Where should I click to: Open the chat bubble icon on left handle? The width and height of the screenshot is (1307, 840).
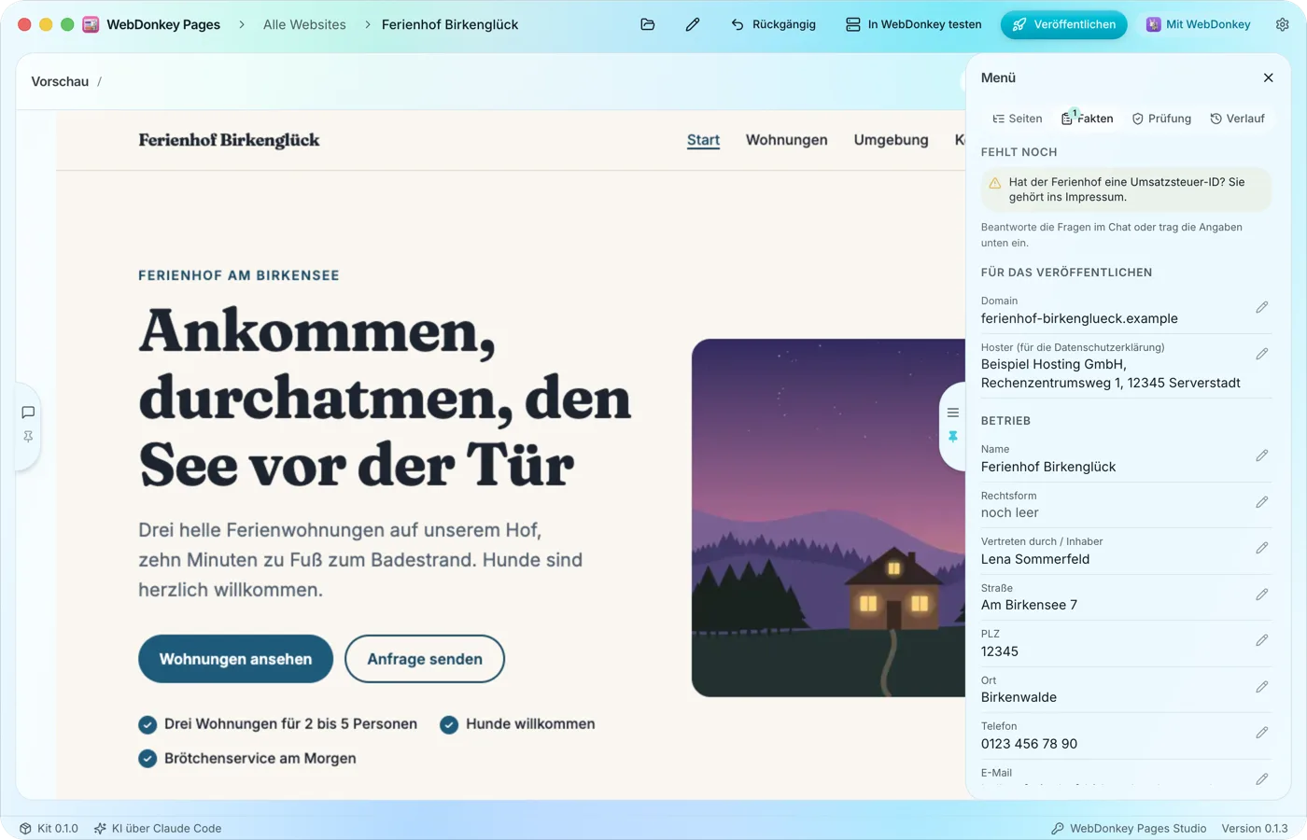(28, 413)
